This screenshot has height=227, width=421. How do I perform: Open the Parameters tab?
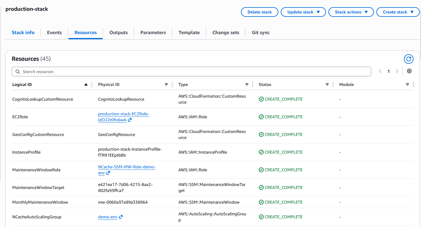[x=153, y=32]
